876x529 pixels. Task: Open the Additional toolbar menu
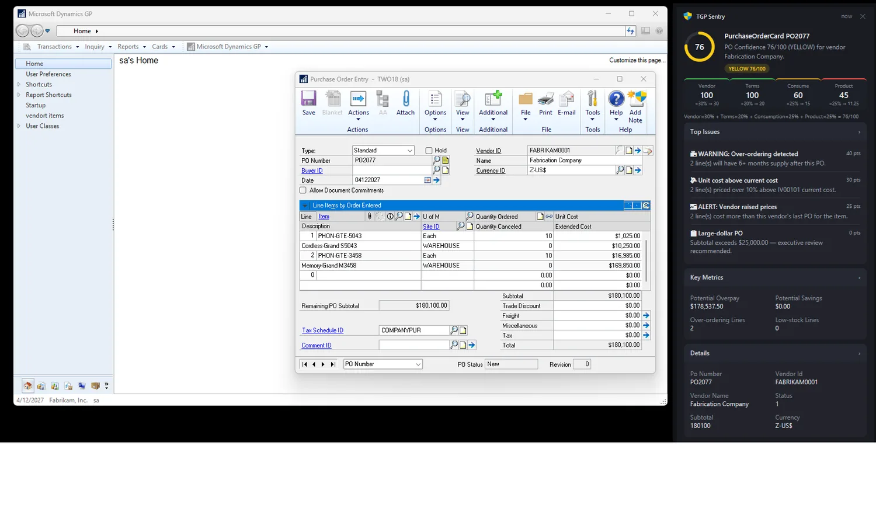click(x=493, y=106)
